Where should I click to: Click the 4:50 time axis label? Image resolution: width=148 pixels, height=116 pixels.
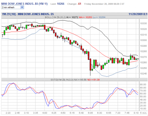point(63,113)
